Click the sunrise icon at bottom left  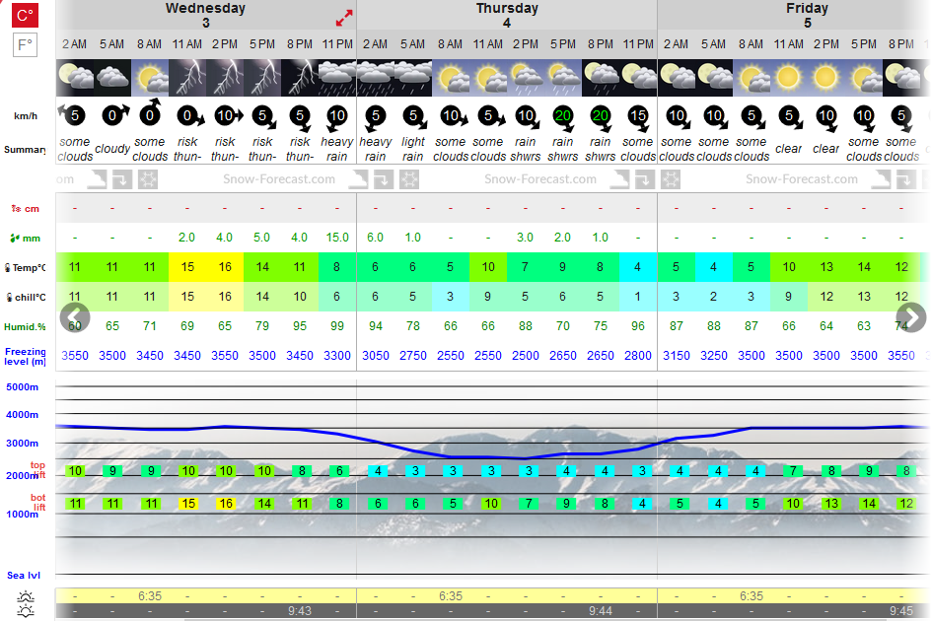[26, 596]
